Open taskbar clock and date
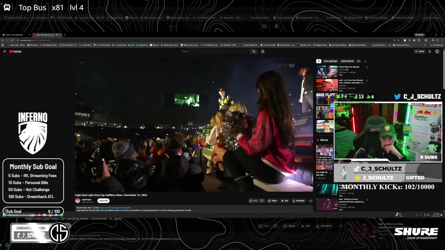 pyautogui.click(x=436, y=215)
